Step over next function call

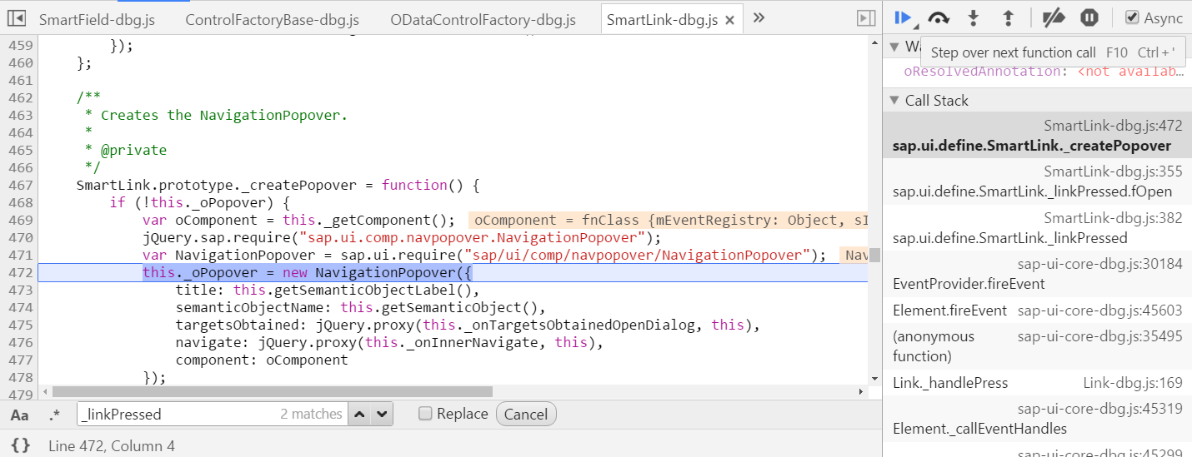(x=939, y=17)
